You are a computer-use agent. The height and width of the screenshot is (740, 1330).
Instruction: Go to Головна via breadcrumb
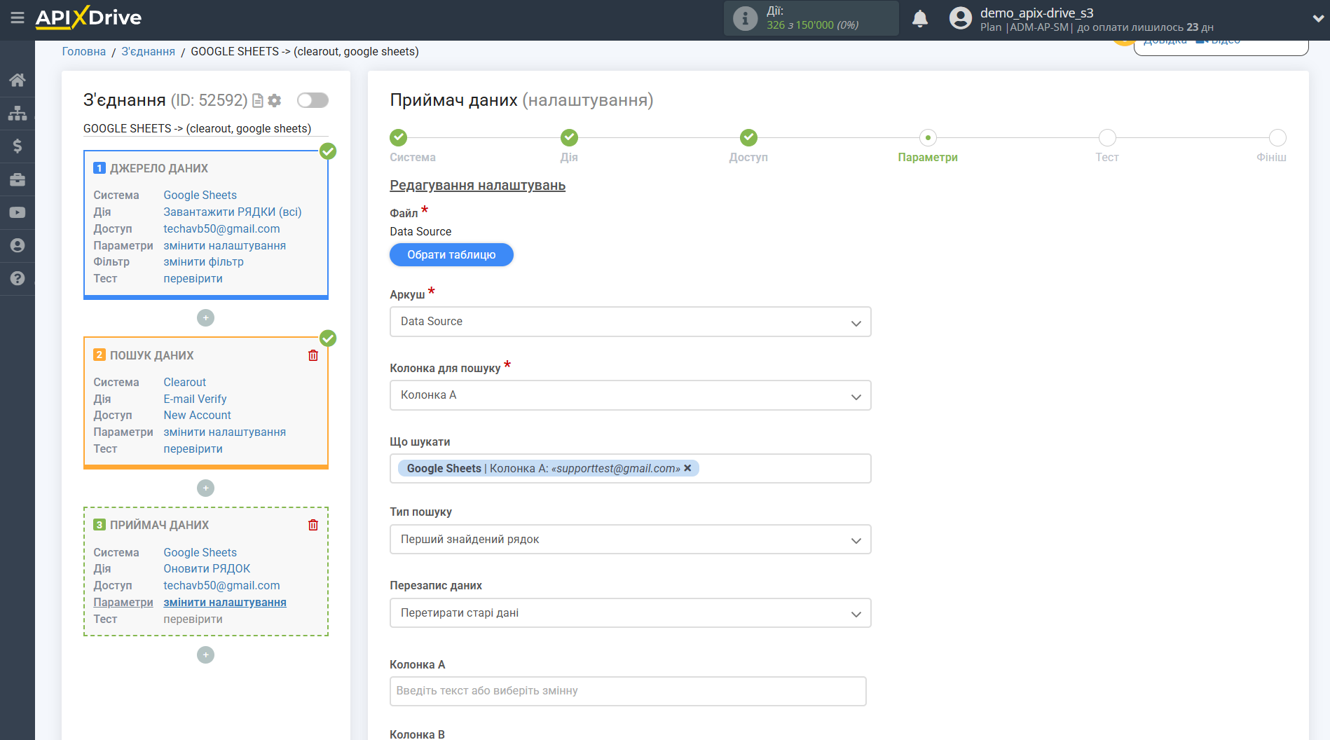pos(83,50)
